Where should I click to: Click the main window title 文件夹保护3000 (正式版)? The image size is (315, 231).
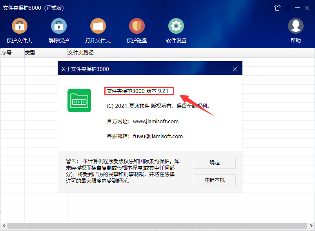coord(33,8)
